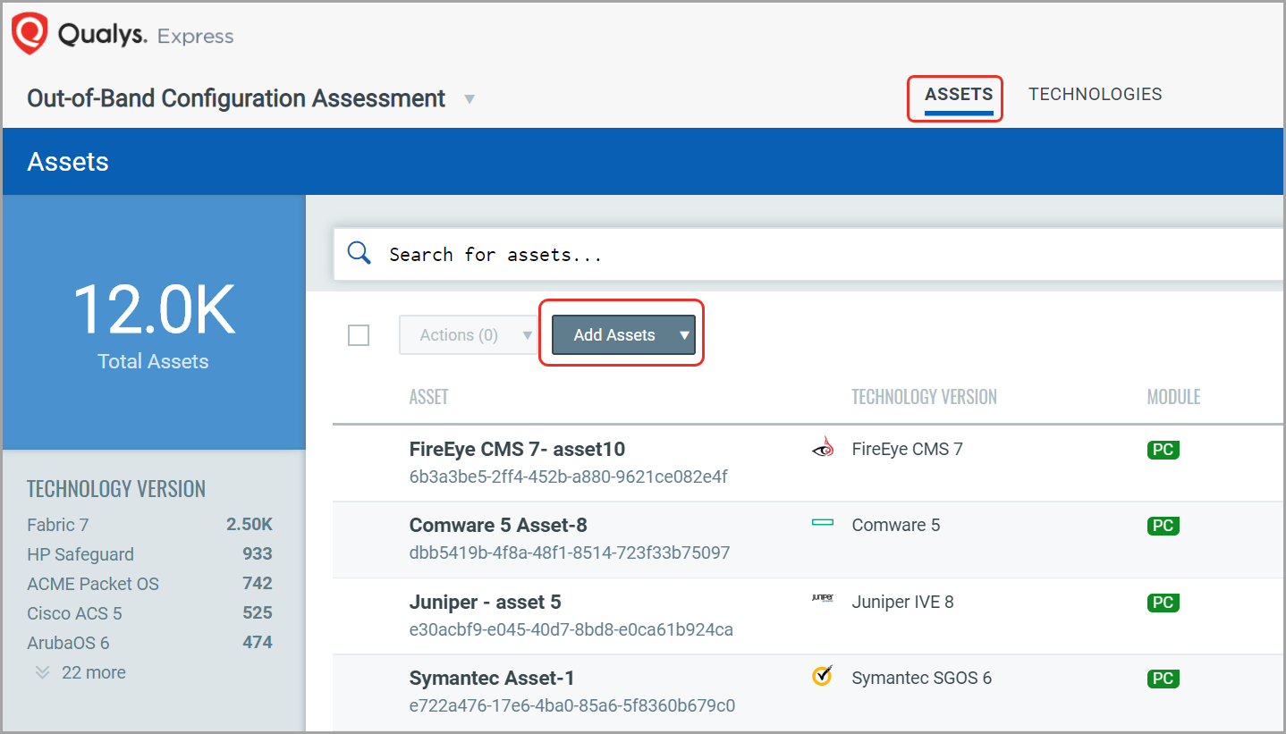The image size is (1286, 734).
Task: Click the Juniper IVE 8 technology version text
Action: (x=902, y=602)
